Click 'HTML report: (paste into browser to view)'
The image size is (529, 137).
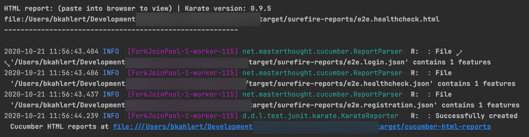[88, 8]
